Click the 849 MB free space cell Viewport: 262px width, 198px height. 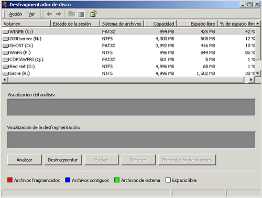(208, 52)
